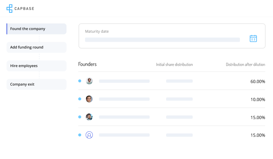This screenshot has width=273, height=159.
Task: Click the Capbase logo icon
Action: click(9, 8)
